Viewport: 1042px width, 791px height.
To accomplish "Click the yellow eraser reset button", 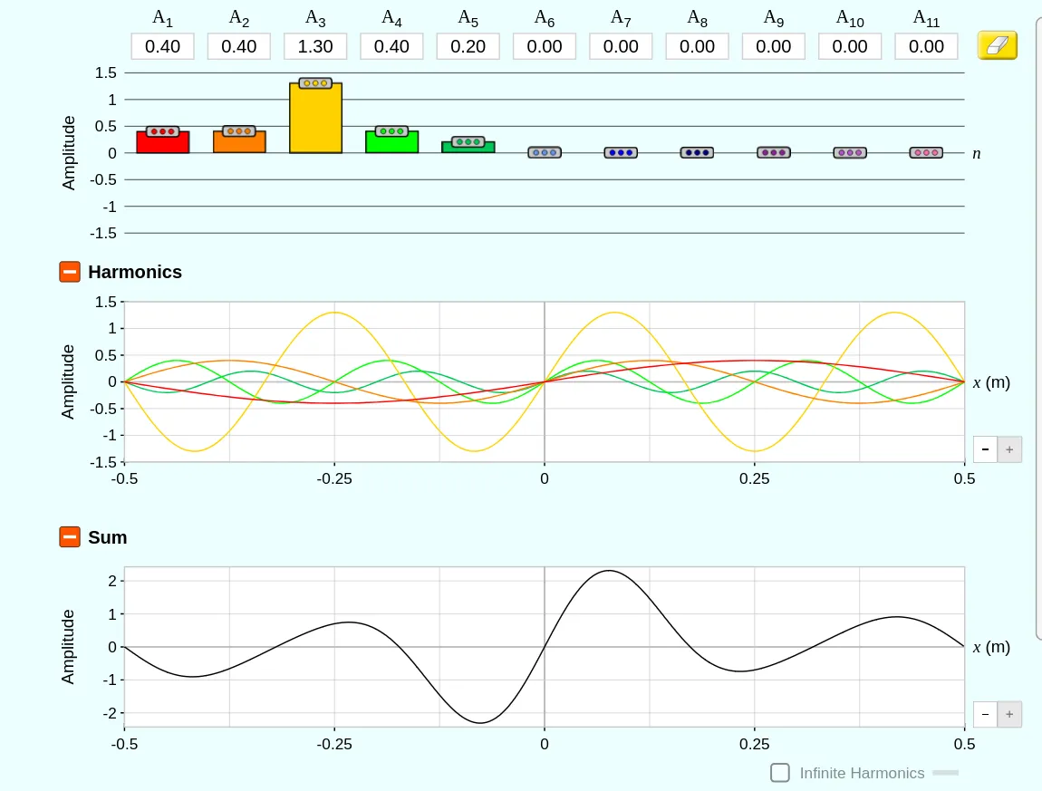I will (x=997, y=45).
